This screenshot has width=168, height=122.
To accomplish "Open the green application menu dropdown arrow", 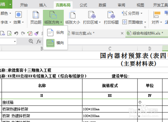I will pos(10,4).
